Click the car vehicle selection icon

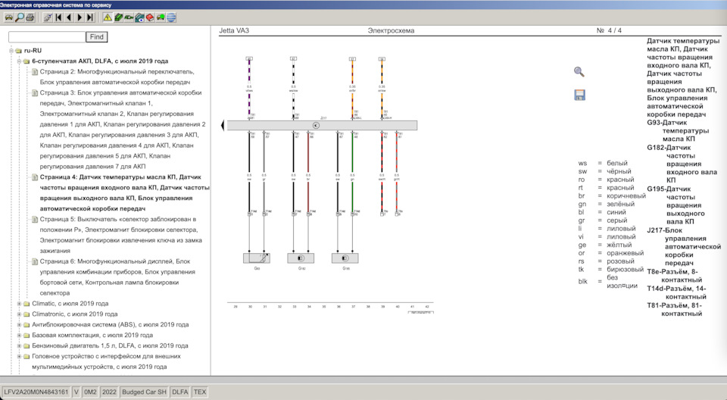click(x=9, y=17)
